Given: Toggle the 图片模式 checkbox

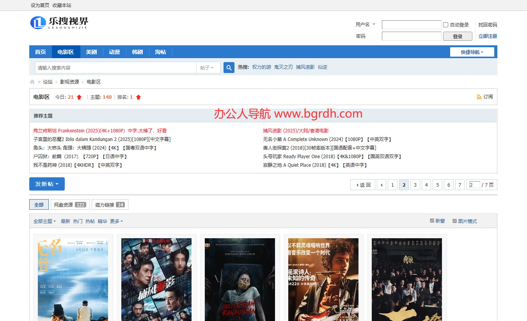Looking at the screenshot, I should [x=454, y=221].
